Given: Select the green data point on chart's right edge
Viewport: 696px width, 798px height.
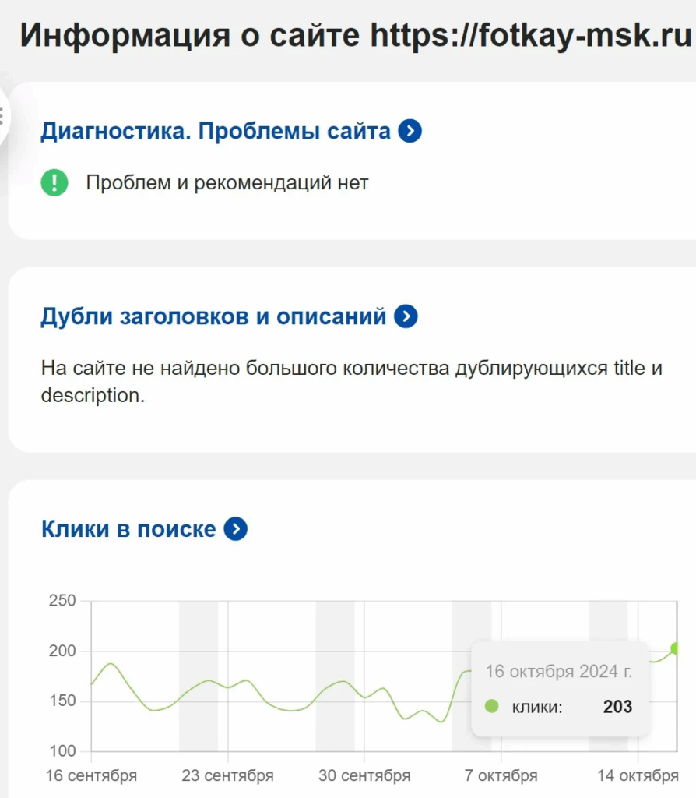Looking at the screenshot, I should (x=676, y=648).
